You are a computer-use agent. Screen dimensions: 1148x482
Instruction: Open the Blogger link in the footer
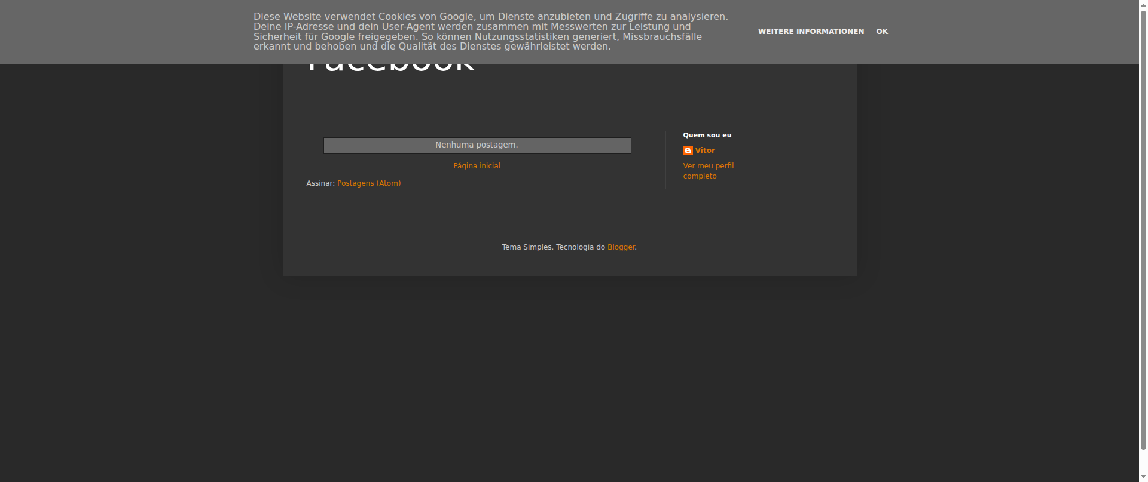pos(621,247)
